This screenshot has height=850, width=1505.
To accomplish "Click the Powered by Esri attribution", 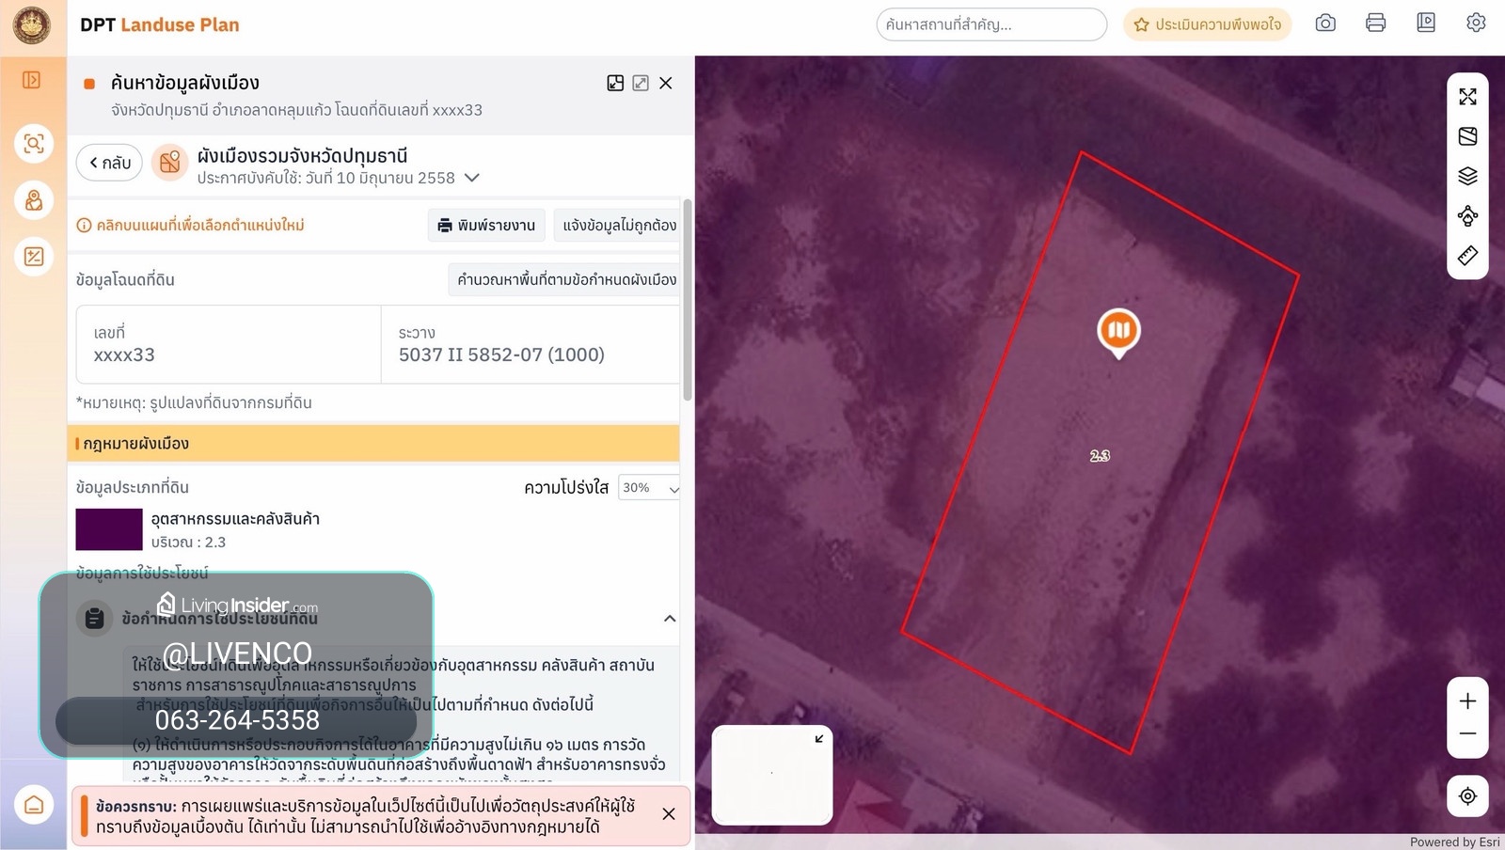I will [1454, 842].
